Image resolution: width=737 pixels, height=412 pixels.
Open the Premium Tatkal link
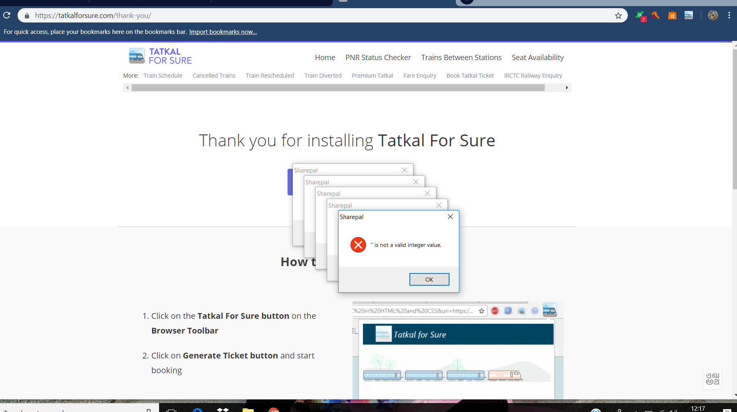point(372,76)
